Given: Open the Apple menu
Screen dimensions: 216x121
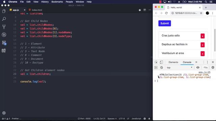Looking at the screenshot, I should (x=4, y=2).
